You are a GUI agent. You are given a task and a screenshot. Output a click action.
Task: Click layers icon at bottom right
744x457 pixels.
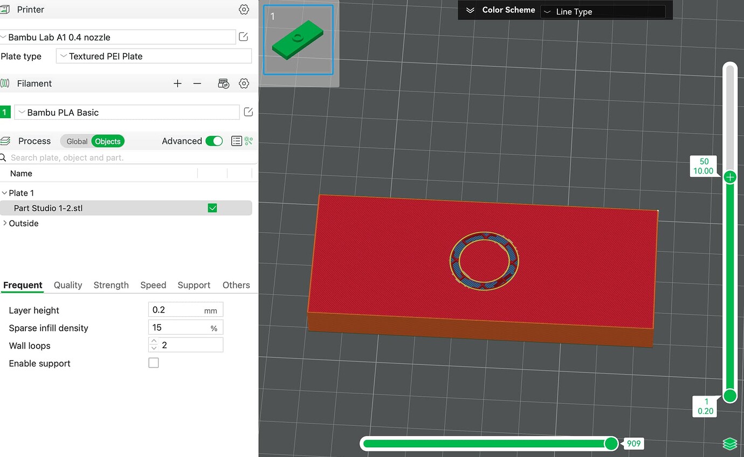pyautogui.click(x=729, y=444)
